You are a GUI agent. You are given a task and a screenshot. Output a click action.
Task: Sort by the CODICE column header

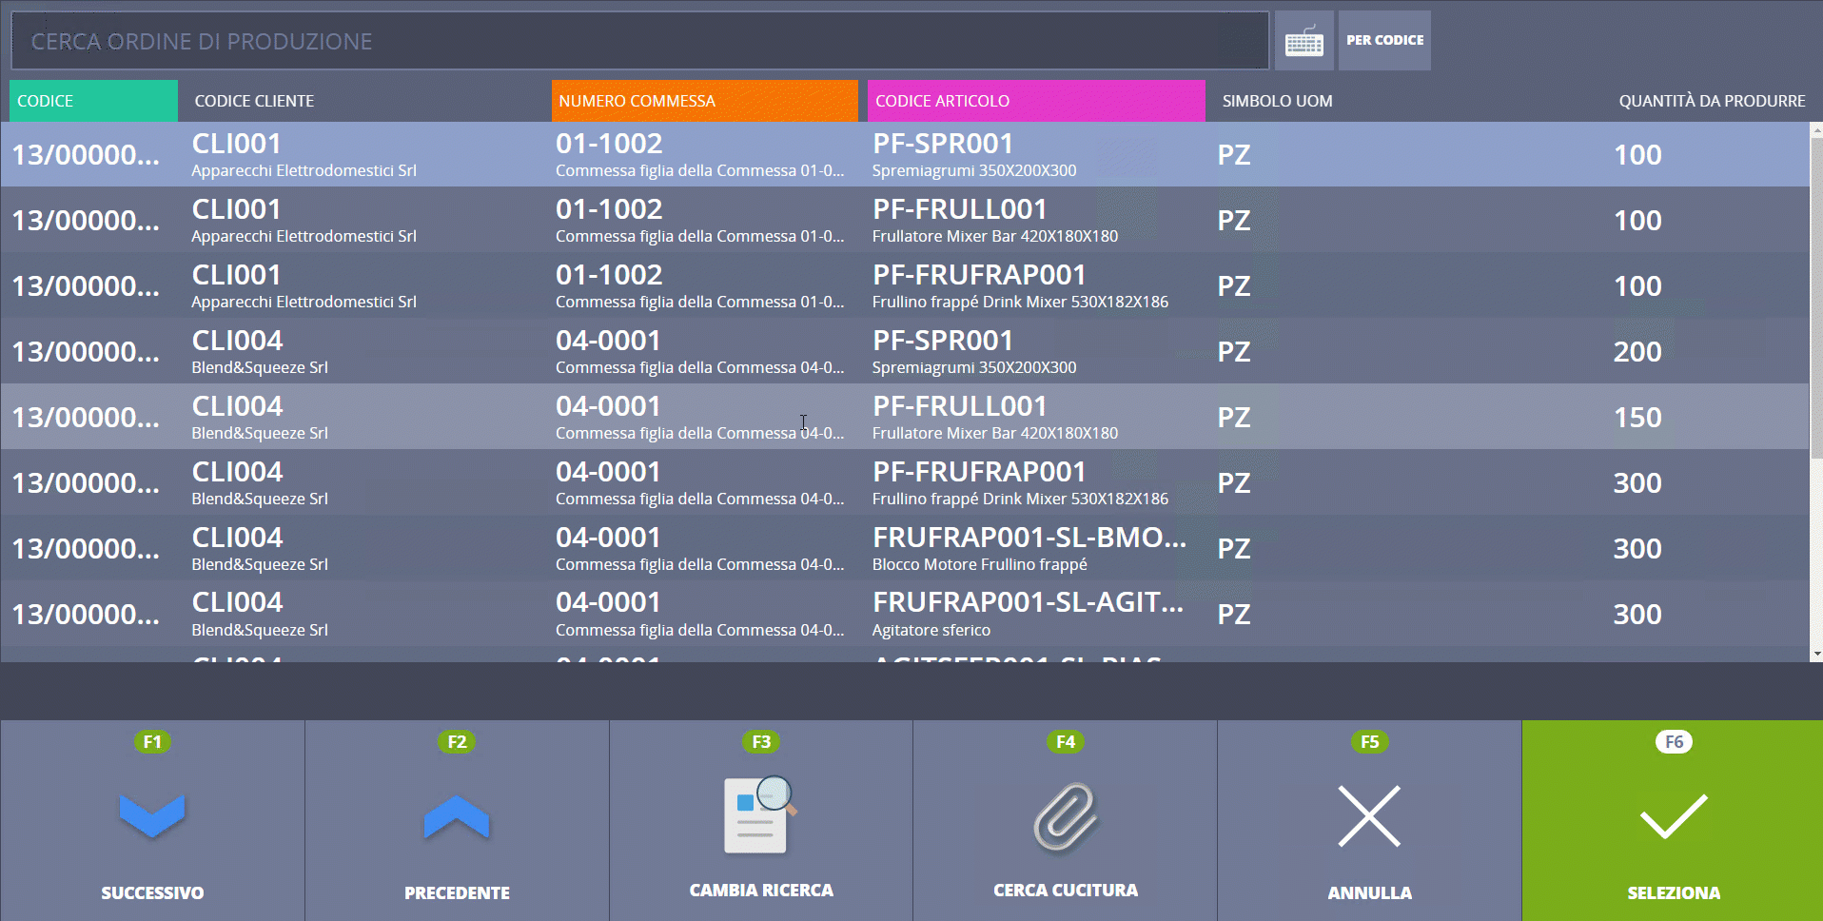tap(93, 101)
